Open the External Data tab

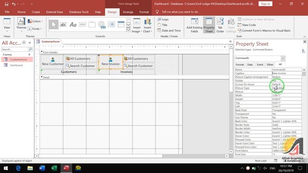(54, 12)
